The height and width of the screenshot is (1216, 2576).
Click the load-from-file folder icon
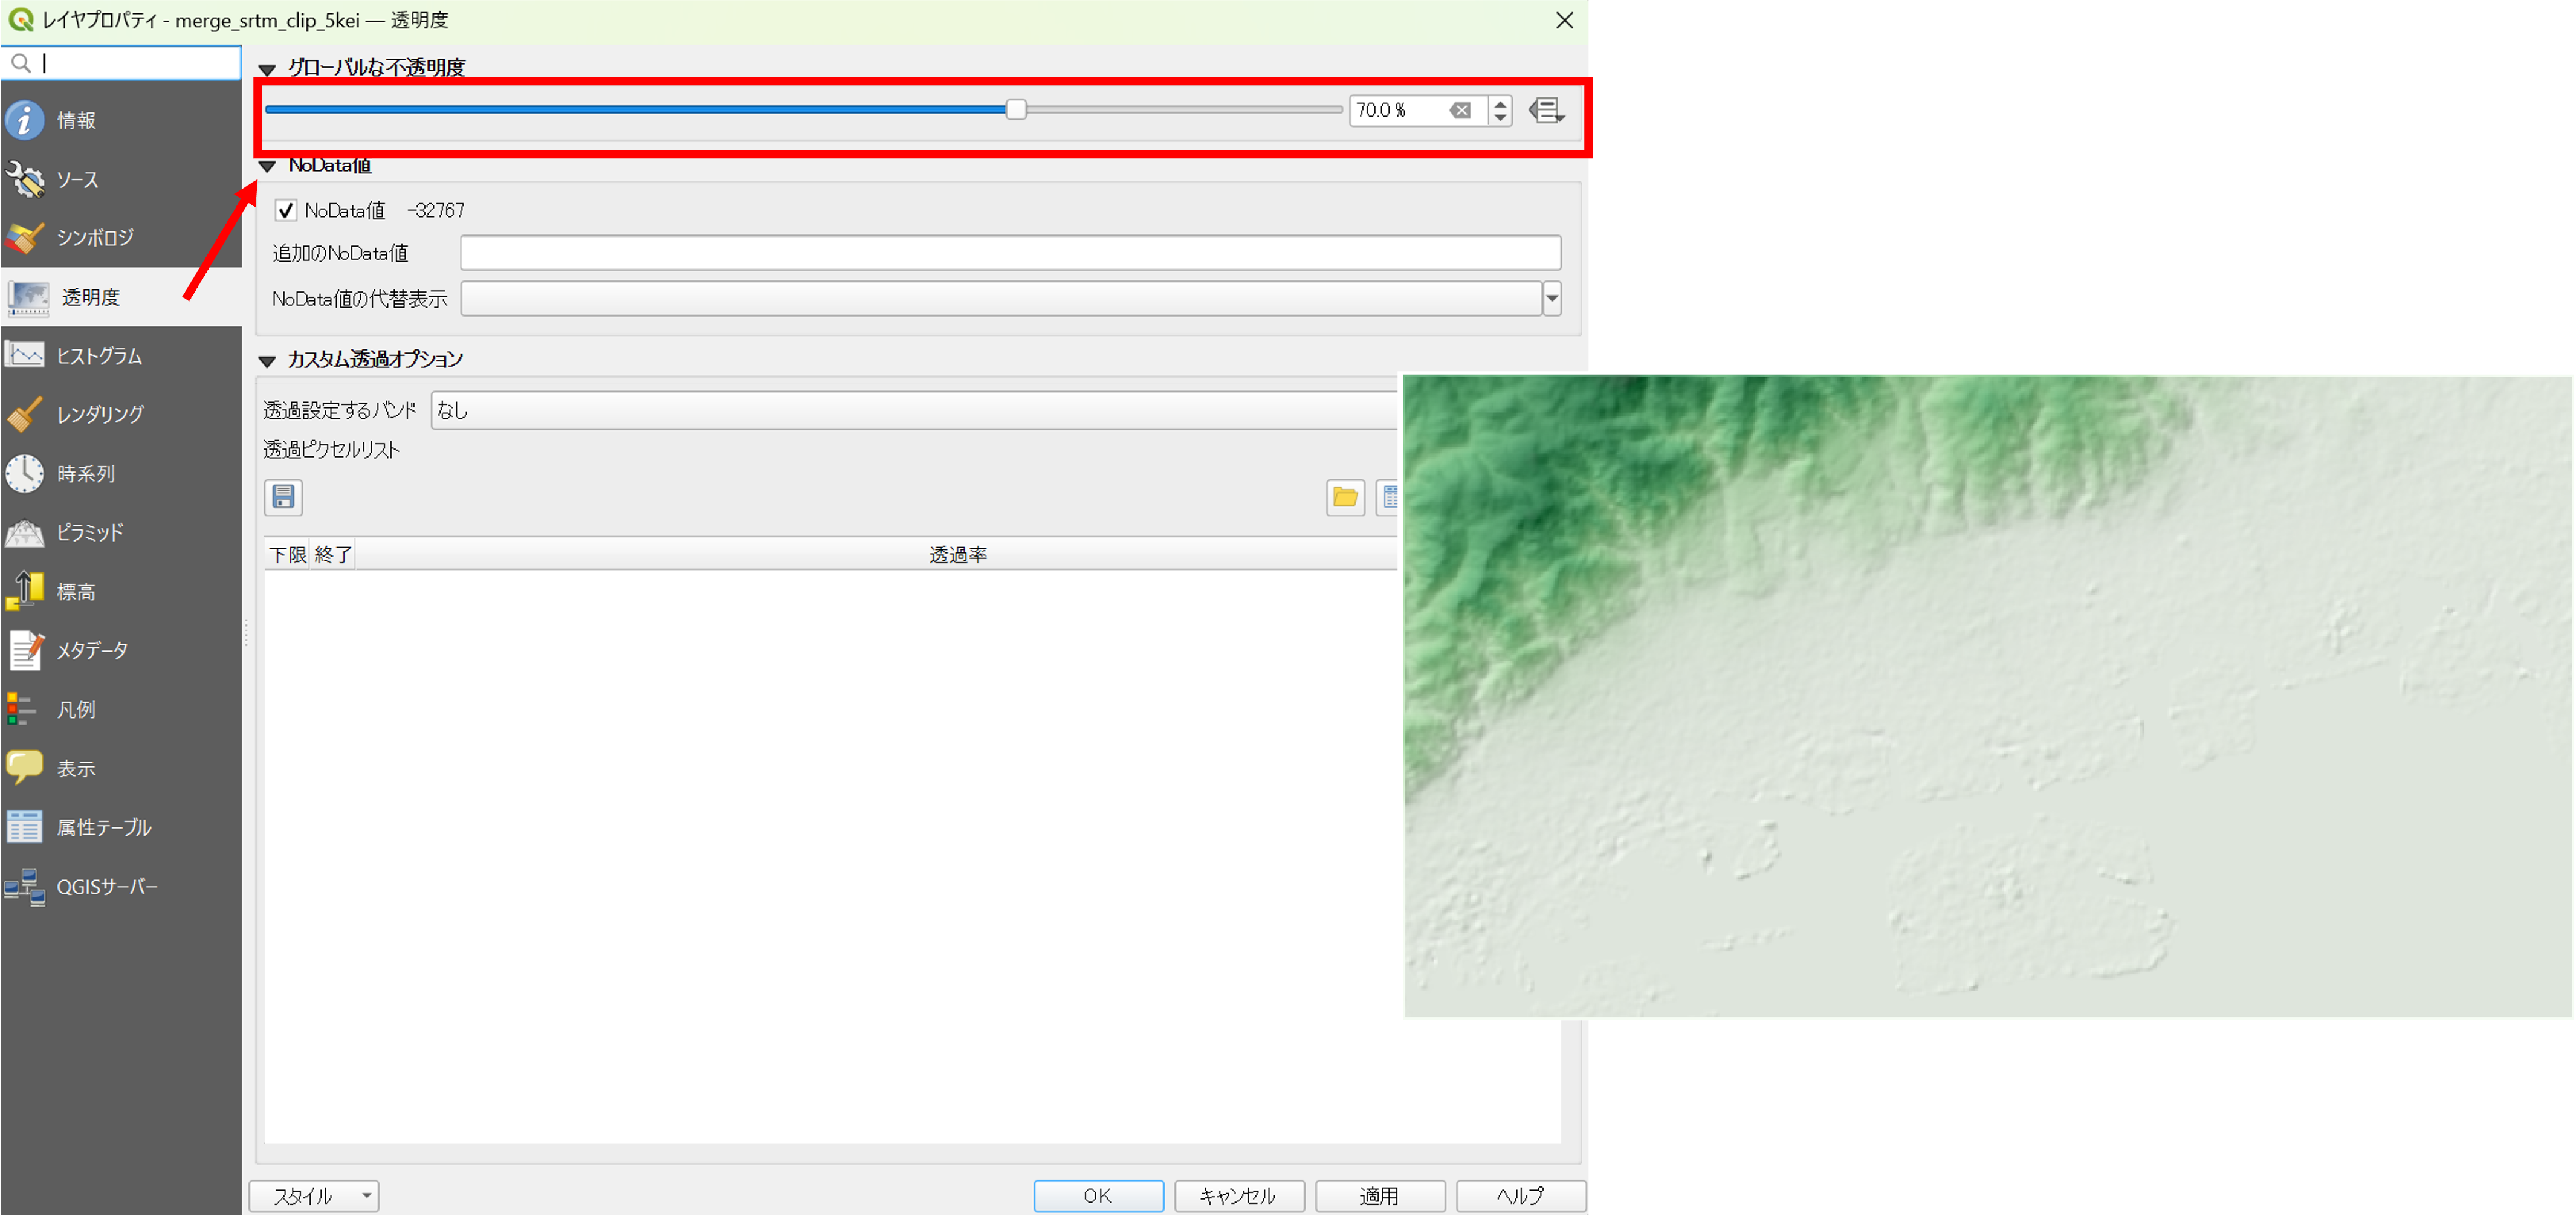coord(1345,497)
